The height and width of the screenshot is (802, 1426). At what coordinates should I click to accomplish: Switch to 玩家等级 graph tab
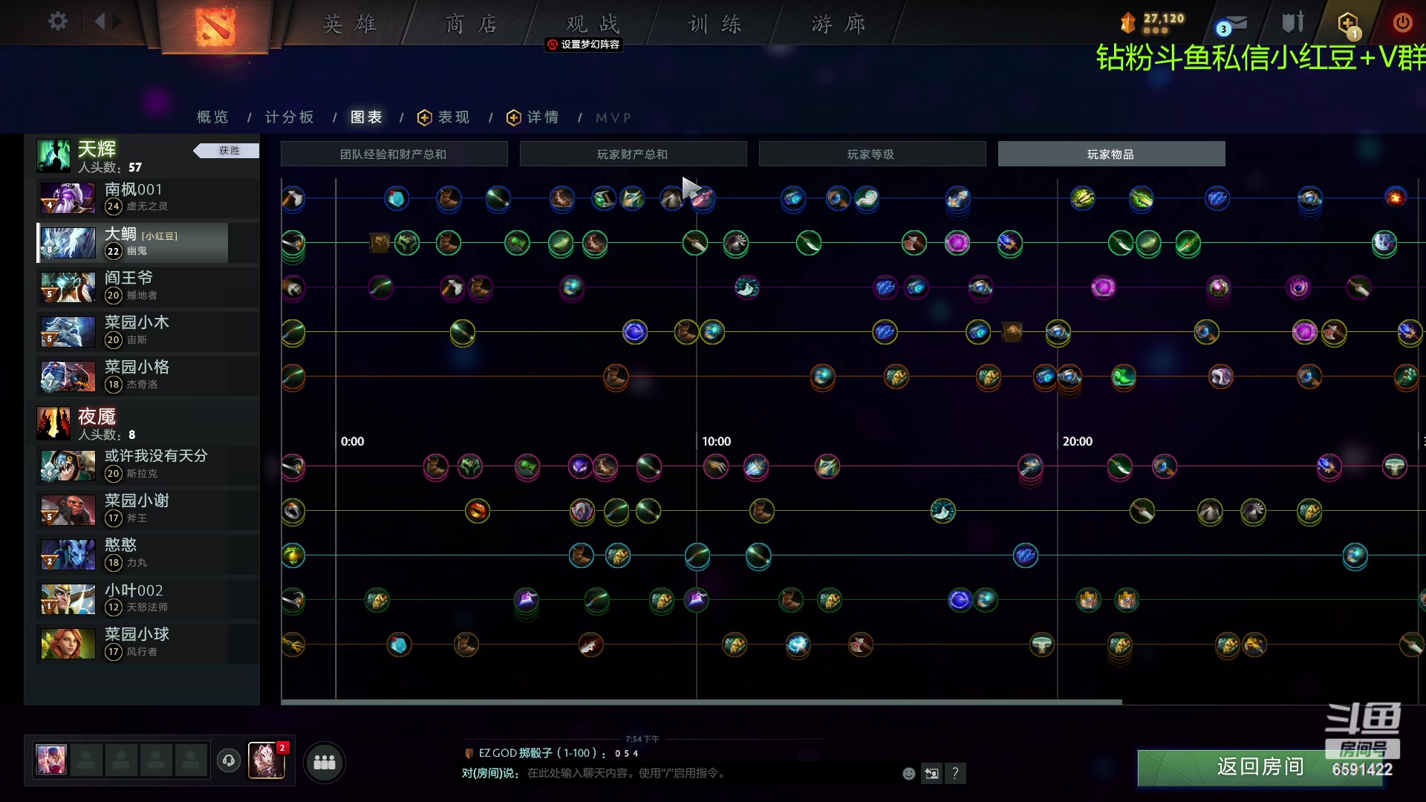pyautogui.click(x=871, y=154)
